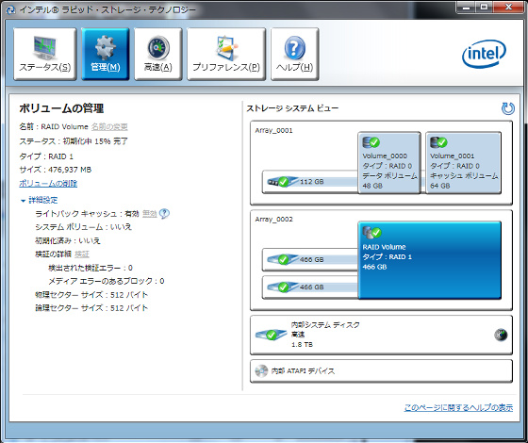Click the 検証 verify link
This screenshot has width=528, height=443.
[x=82, y=254]
